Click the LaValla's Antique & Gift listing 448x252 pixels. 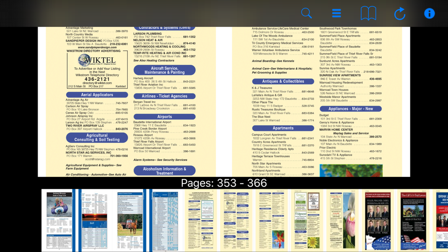tap(283, 97)
